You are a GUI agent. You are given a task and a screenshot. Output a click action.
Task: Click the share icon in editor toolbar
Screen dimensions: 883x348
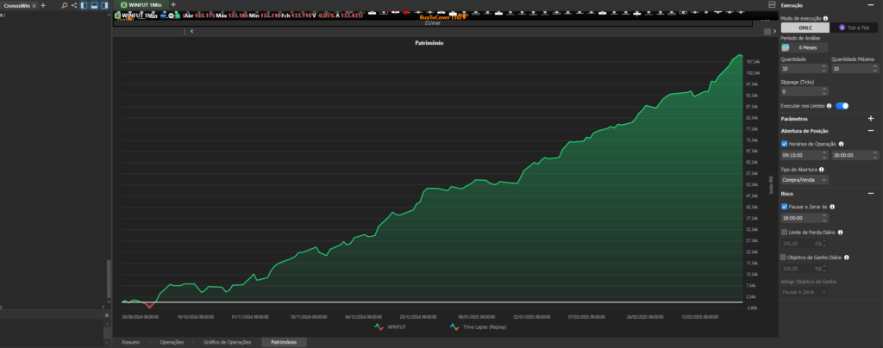(x=74, y=5)
